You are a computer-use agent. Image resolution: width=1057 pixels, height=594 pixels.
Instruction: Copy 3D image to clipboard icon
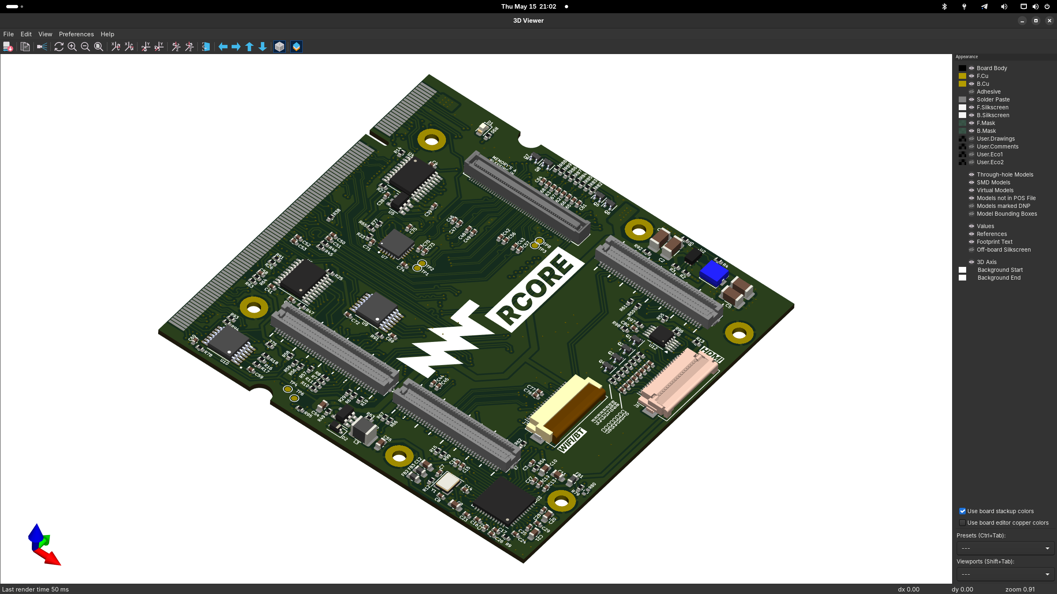(25, 47)
